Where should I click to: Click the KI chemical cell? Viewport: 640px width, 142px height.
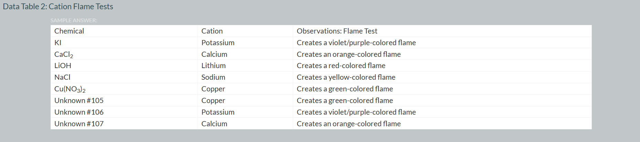click(58, 43)
